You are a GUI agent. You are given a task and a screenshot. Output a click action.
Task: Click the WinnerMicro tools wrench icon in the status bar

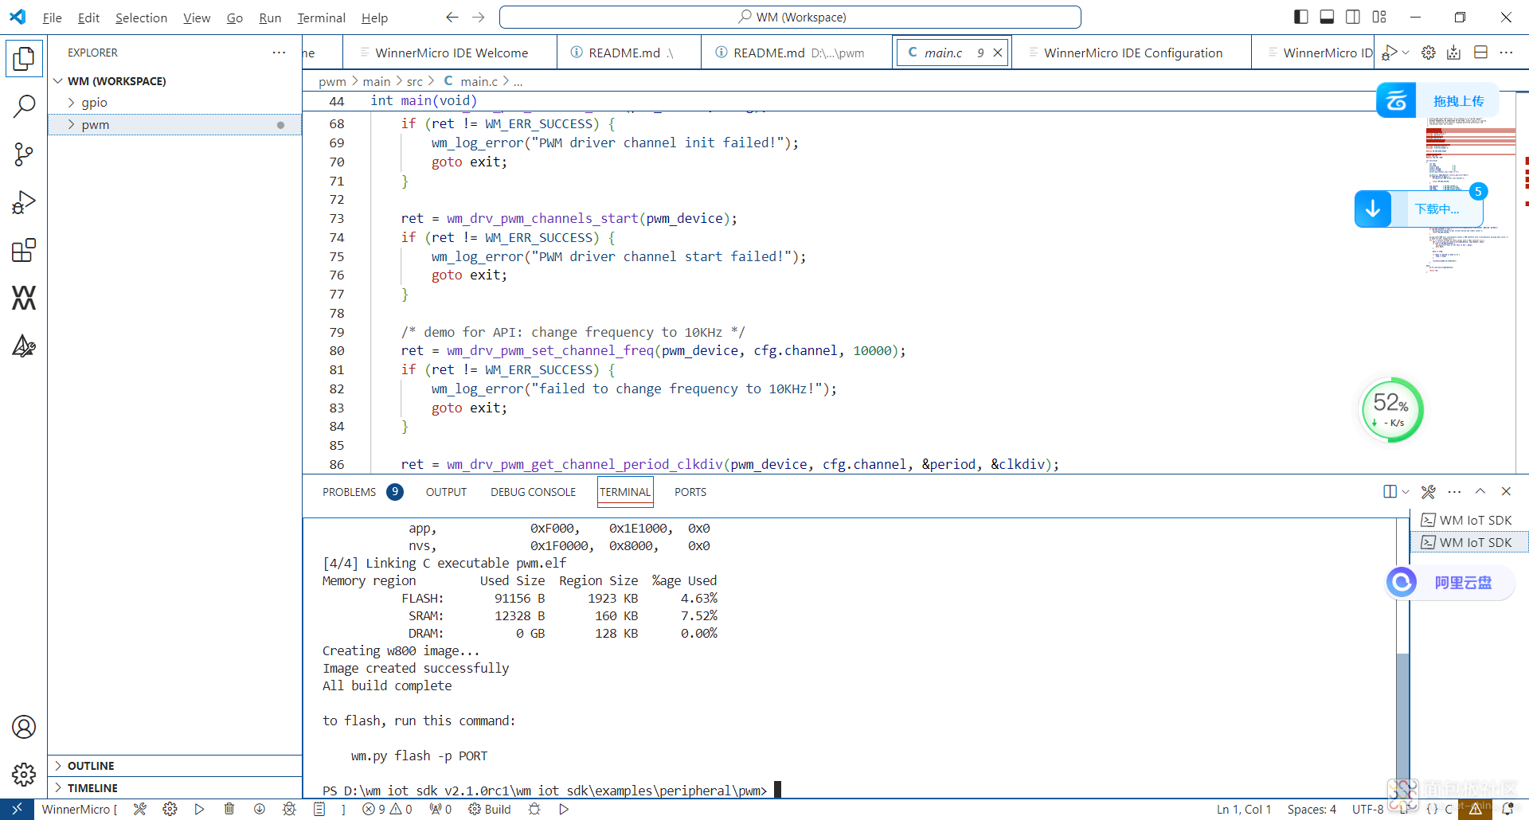coord(140,809)
